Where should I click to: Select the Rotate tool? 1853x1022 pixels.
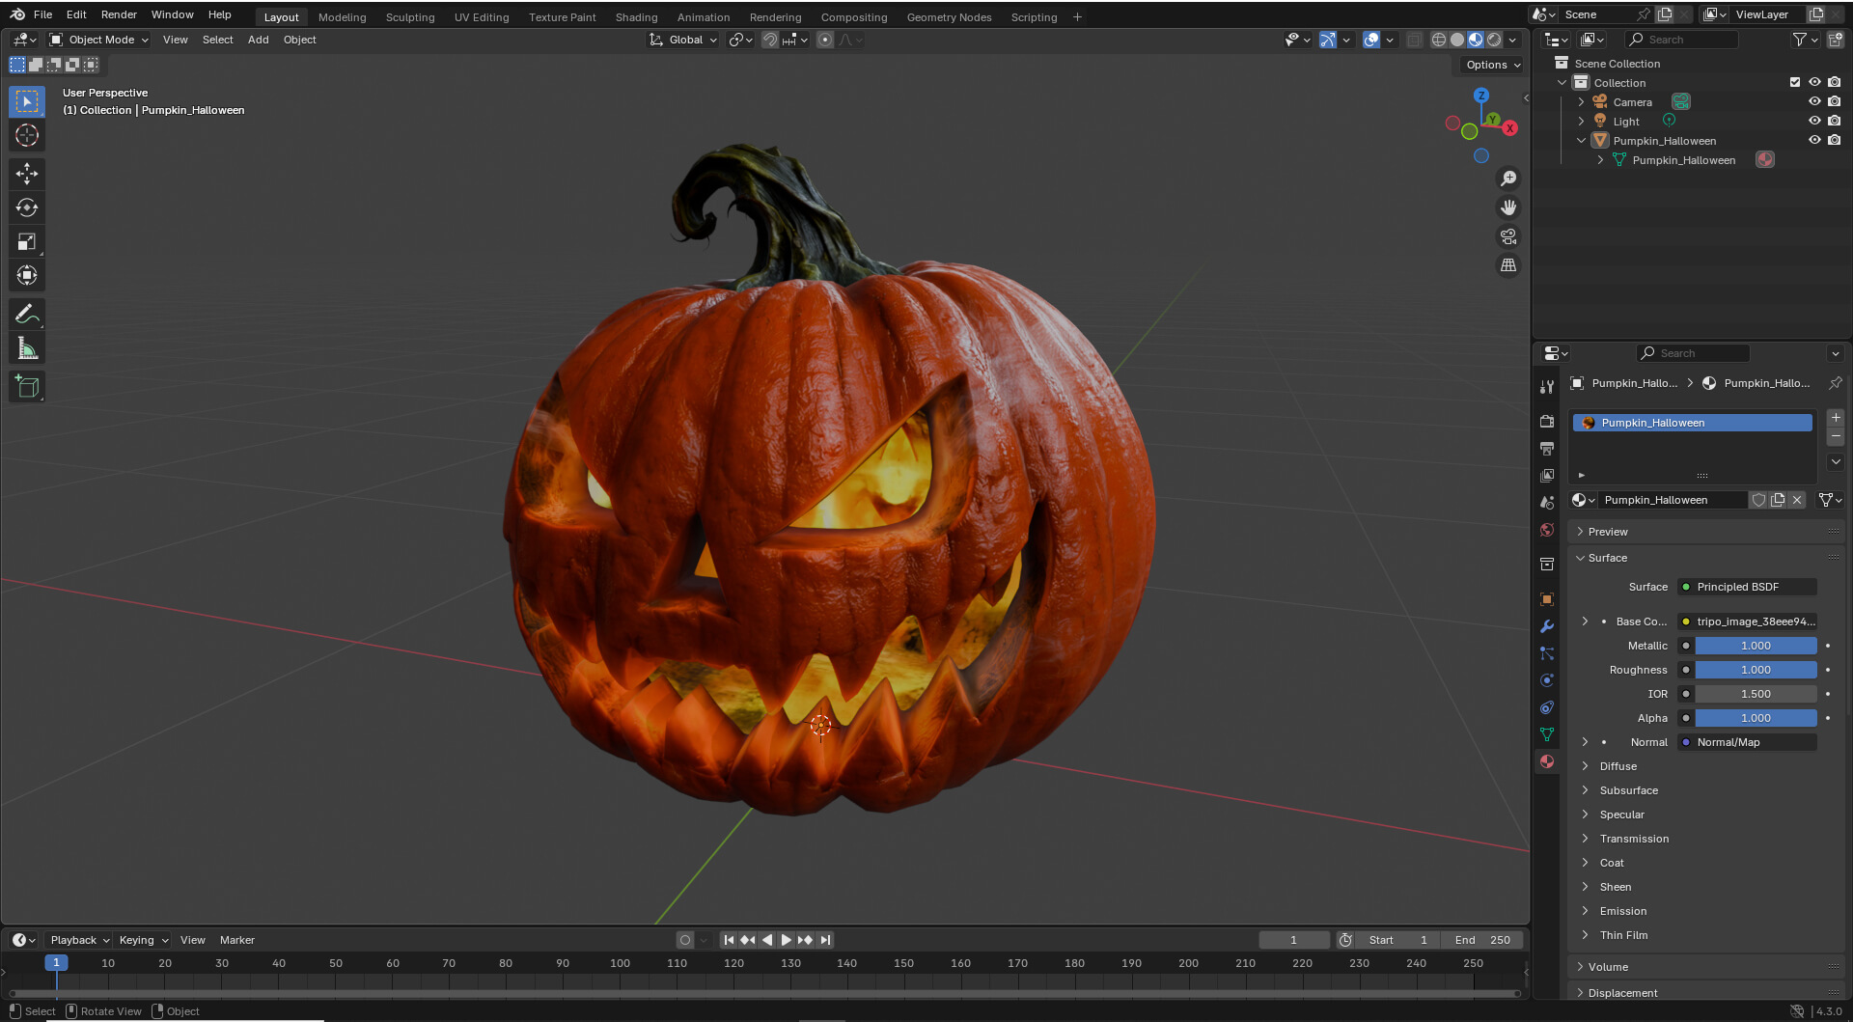[27, 207]
